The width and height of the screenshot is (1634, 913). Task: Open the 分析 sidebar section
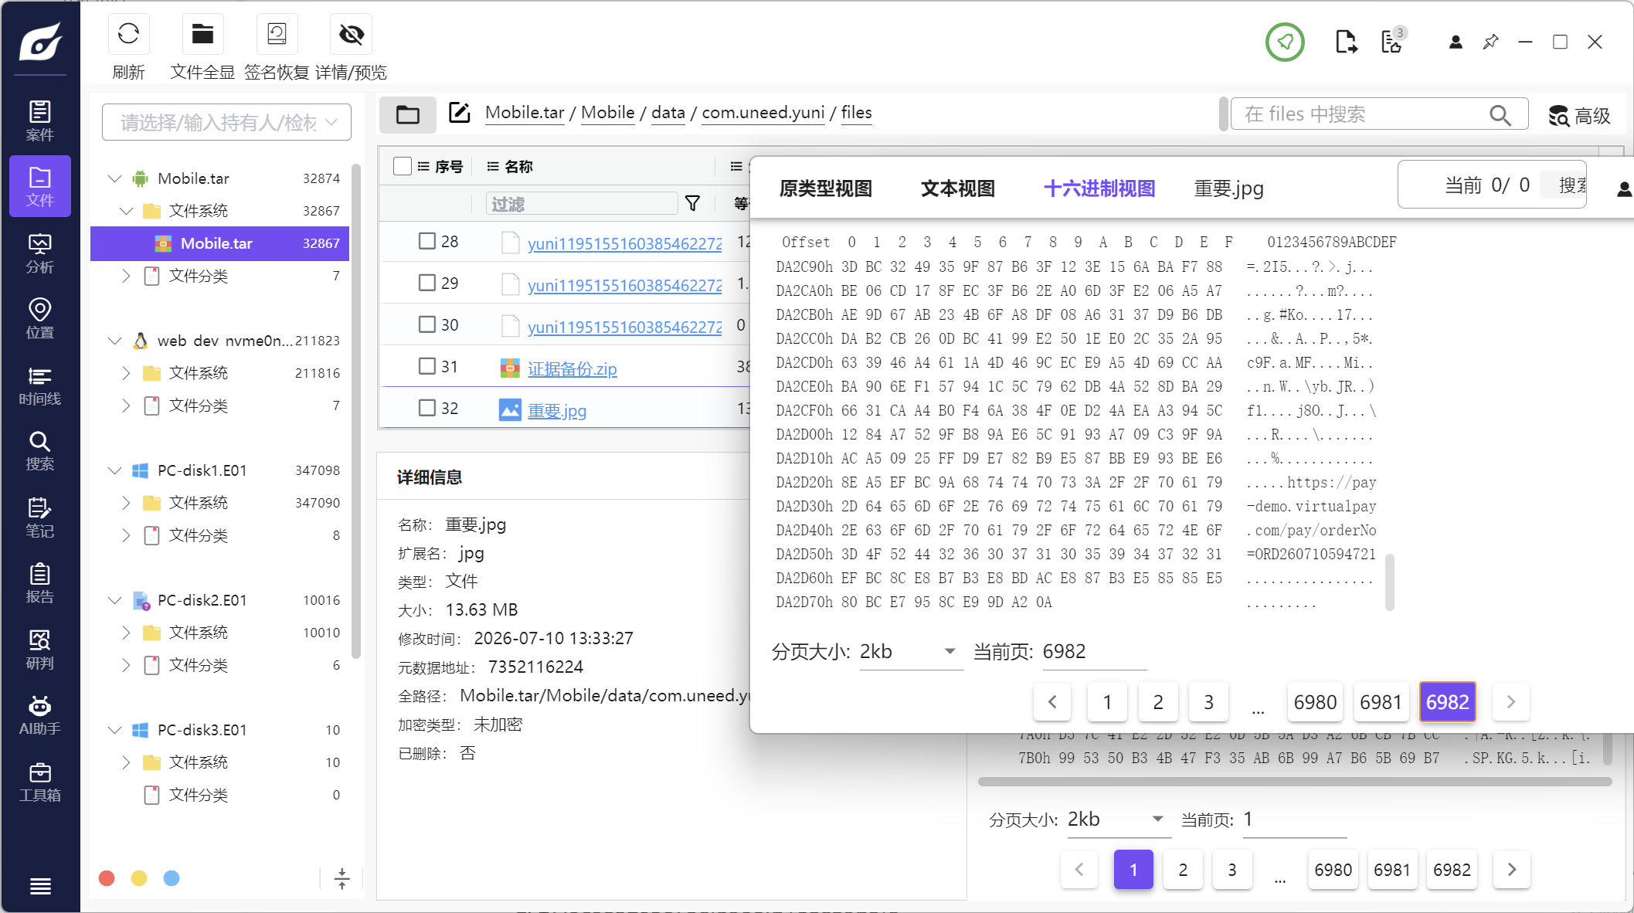[40, 253]
